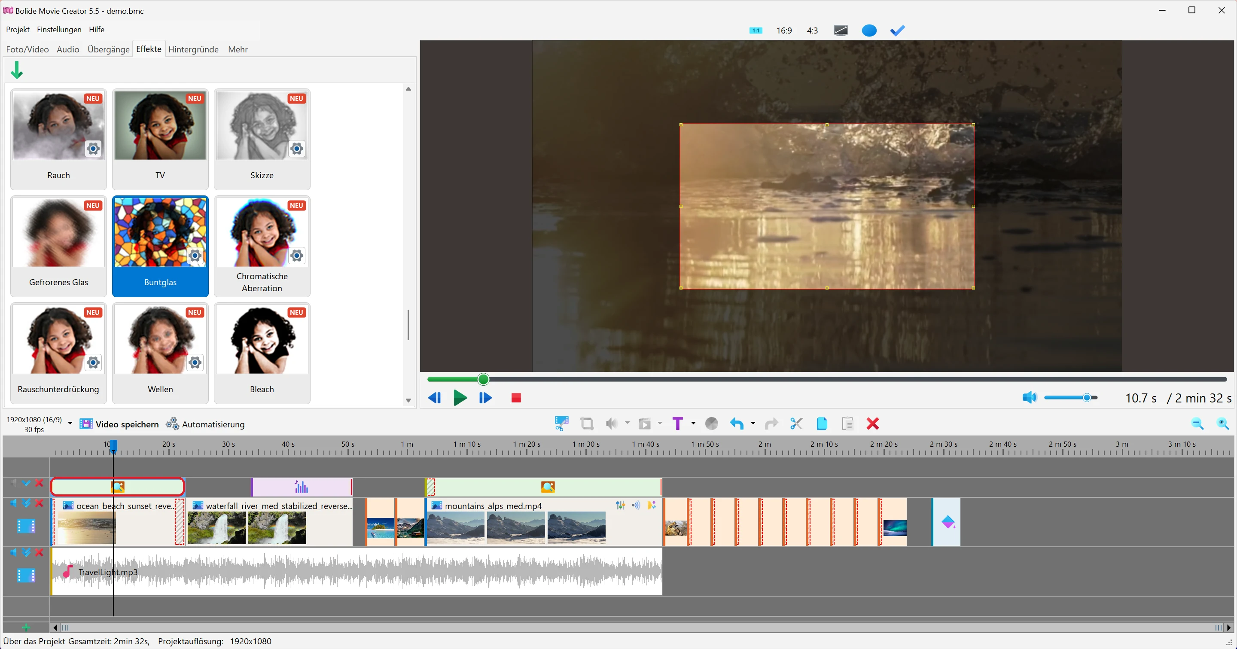Open the Einstellungen menu
This screenshot has height=649, width=1237.
pyautogui.click(x=59, y=29)
